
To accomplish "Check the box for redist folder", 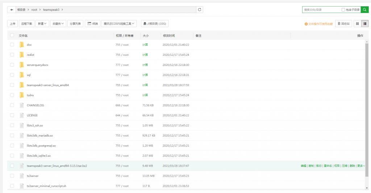I will coord(12,55).
